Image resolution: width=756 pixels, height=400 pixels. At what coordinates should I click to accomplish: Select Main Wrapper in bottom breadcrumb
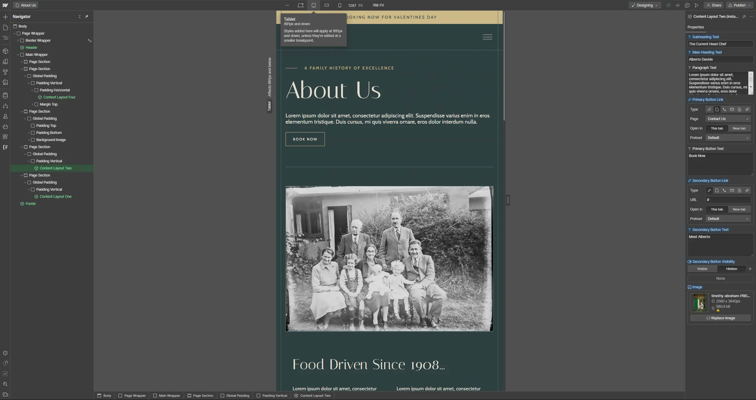coord(169,396)
